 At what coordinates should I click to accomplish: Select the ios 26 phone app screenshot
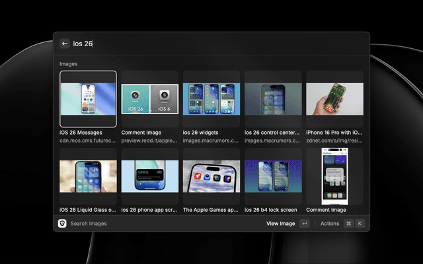tap(149, 176)
